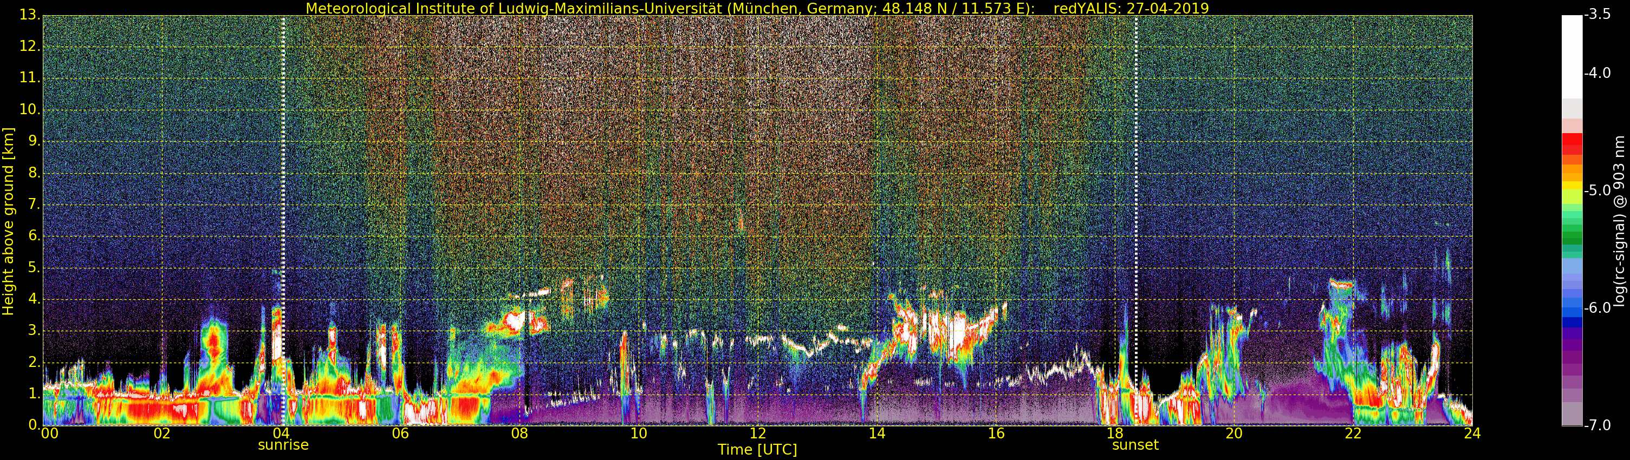Click the '-5.0' value on the colorbar scale
The height and width of the screenshot is (460, 1630).
tap(1597, 190)
